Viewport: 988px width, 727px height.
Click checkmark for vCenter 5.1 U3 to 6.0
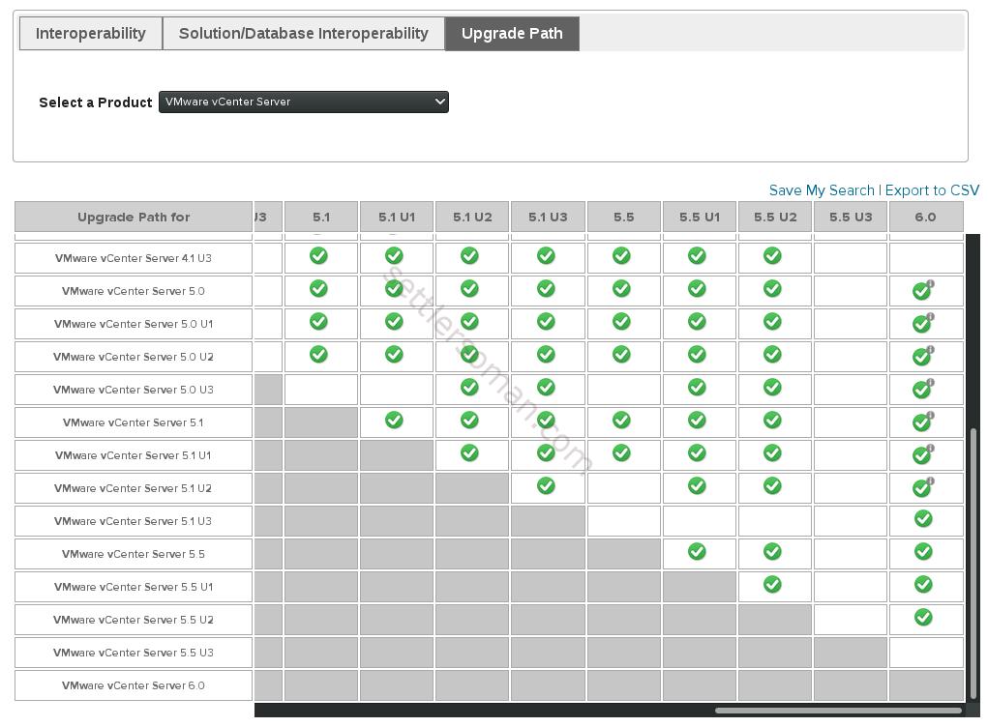(x=923, y=518)
